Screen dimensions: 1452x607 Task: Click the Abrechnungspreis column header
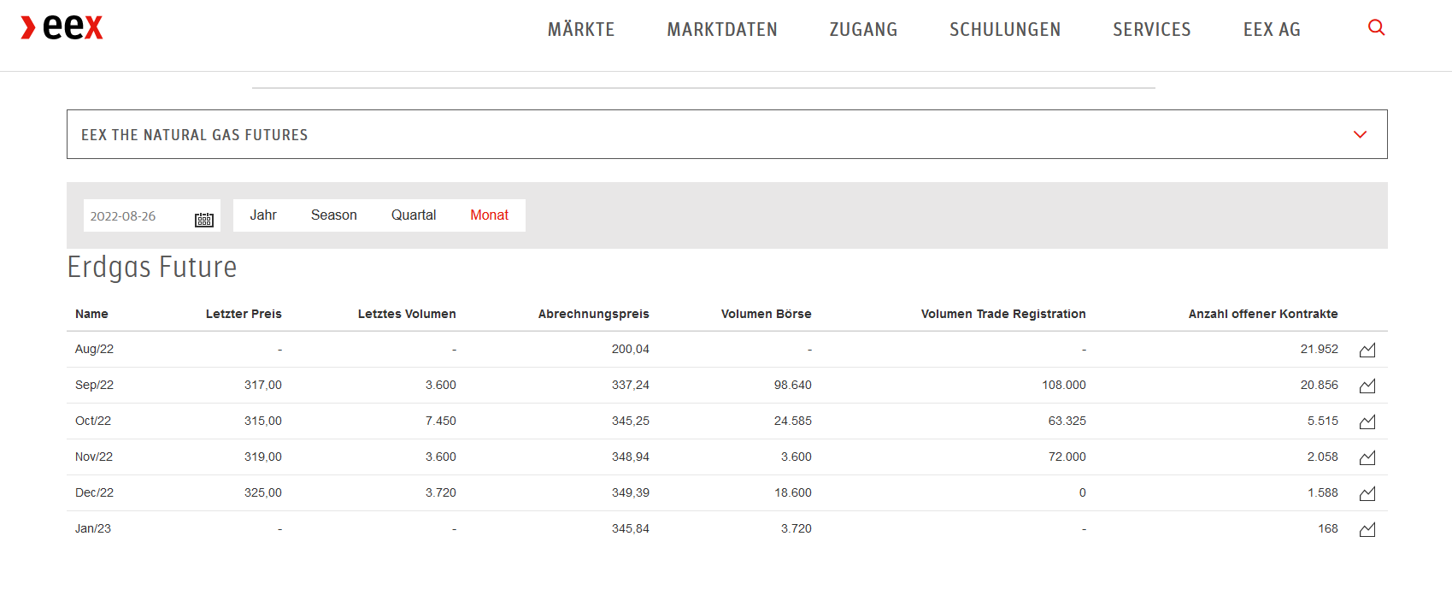[x=594, y=314]
